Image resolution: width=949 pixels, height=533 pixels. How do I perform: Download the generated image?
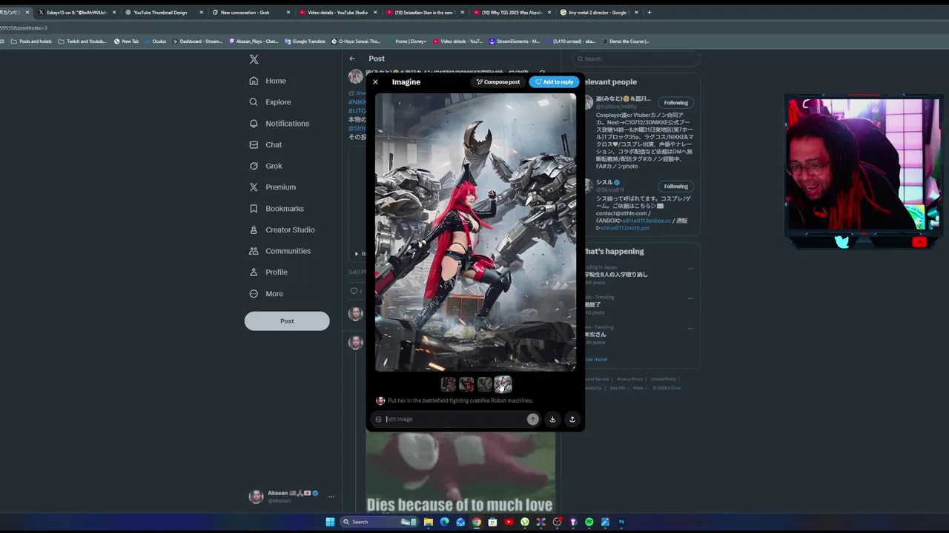(552, 419)
